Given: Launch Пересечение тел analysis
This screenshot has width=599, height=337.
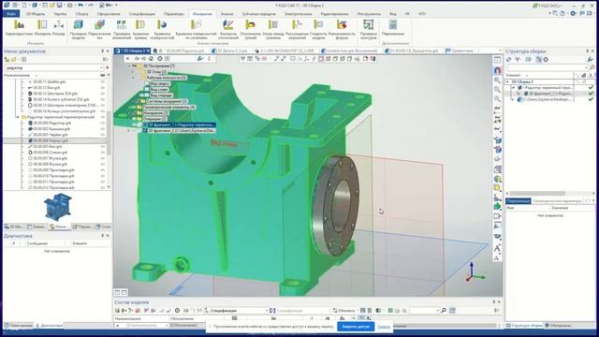Looking at the screenshot, I should coord(99,29).
